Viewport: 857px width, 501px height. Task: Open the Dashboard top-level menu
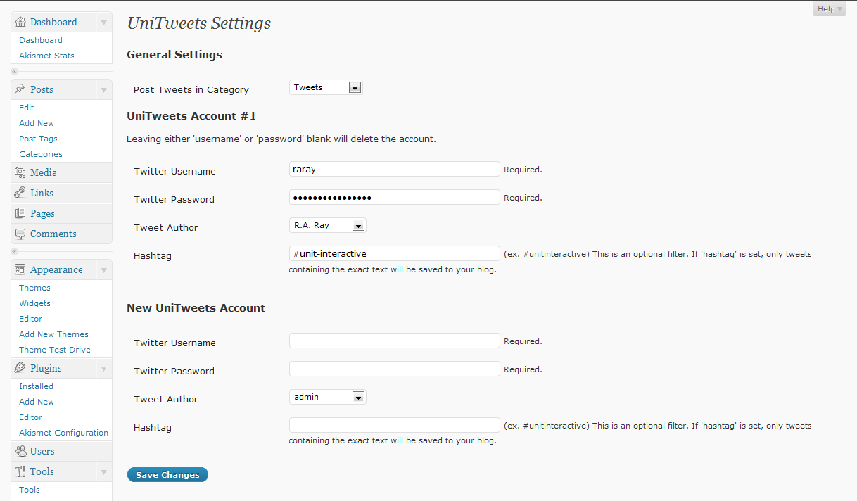tap(53, 22)
